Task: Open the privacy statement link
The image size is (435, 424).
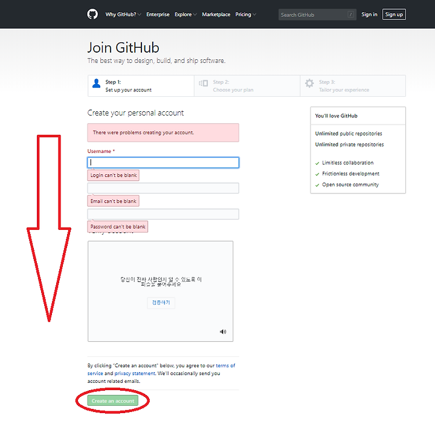Action: (135, 373)
